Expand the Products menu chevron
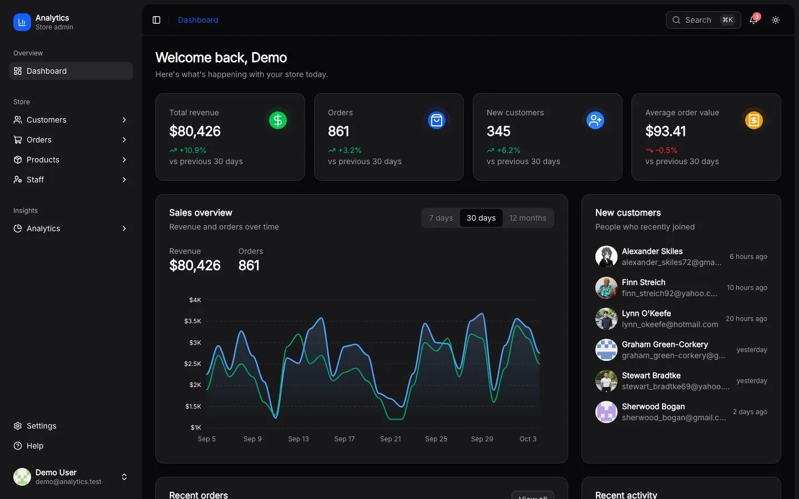799x499 pixels. pos(124,160)
